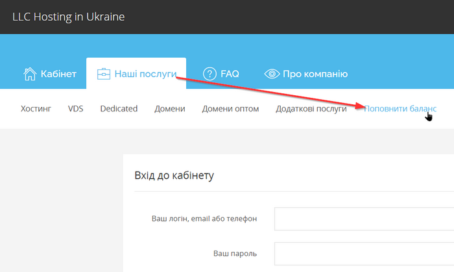454x272 pixels.
Task: Select the Наші послуги tab
Action: [x=136, y=73]
